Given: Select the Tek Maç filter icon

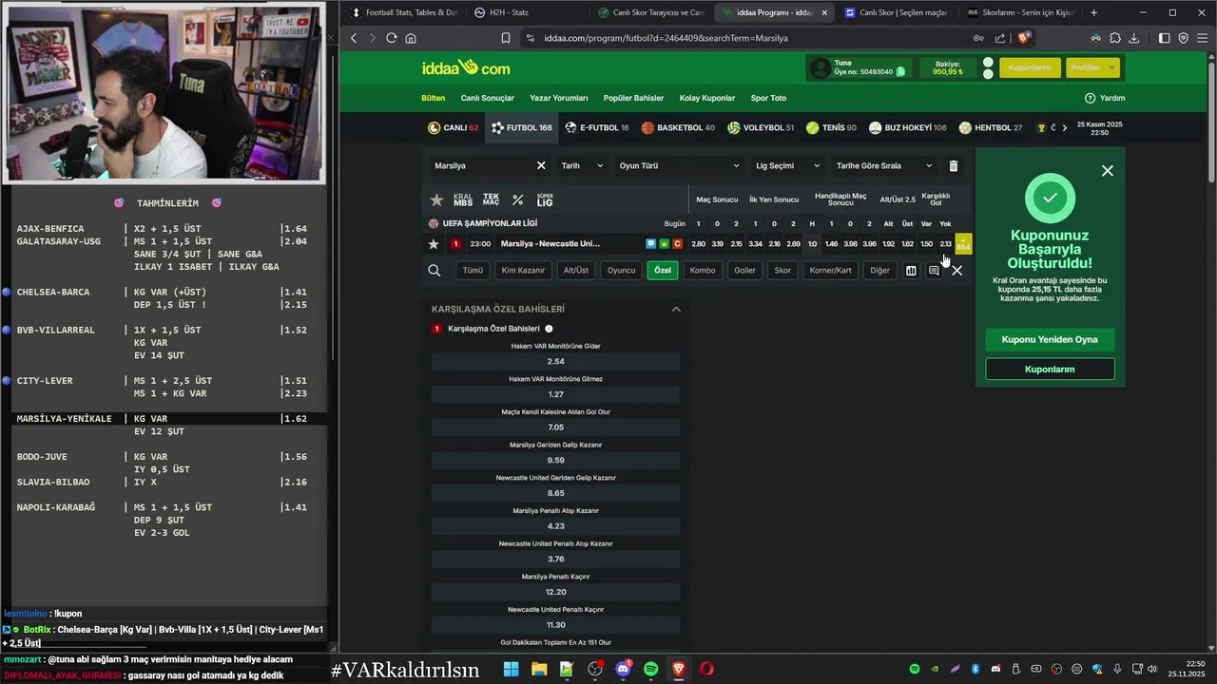Looking at the screenshot, I should click(x=491, y=199).
